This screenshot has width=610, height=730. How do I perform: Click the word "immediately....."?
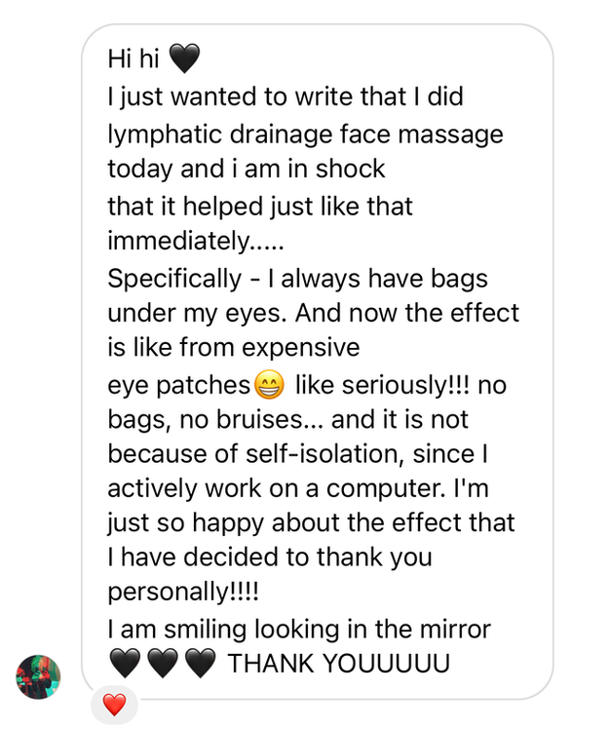(177, 242)
